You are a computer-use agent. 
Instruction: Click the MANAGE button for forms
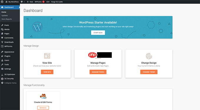[43, 108]
